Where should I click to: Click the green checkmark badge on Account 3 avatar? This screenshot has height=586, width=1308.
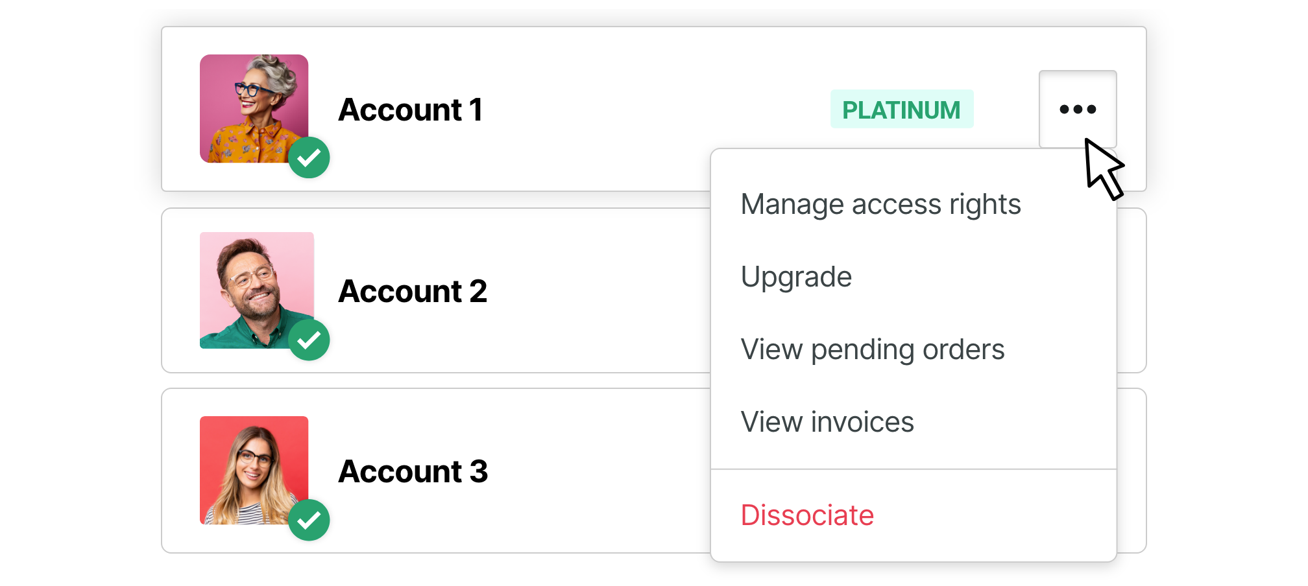pos(310,519)
